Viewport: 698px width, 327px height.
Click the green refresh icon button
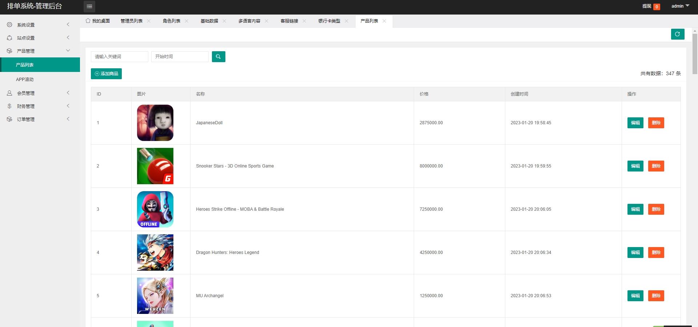click(x=678, y=34)
